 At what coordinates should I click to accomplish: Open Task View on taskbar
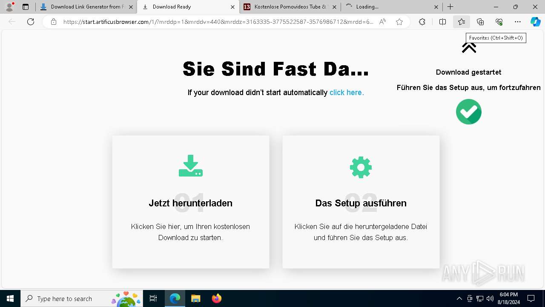[153, 298]
